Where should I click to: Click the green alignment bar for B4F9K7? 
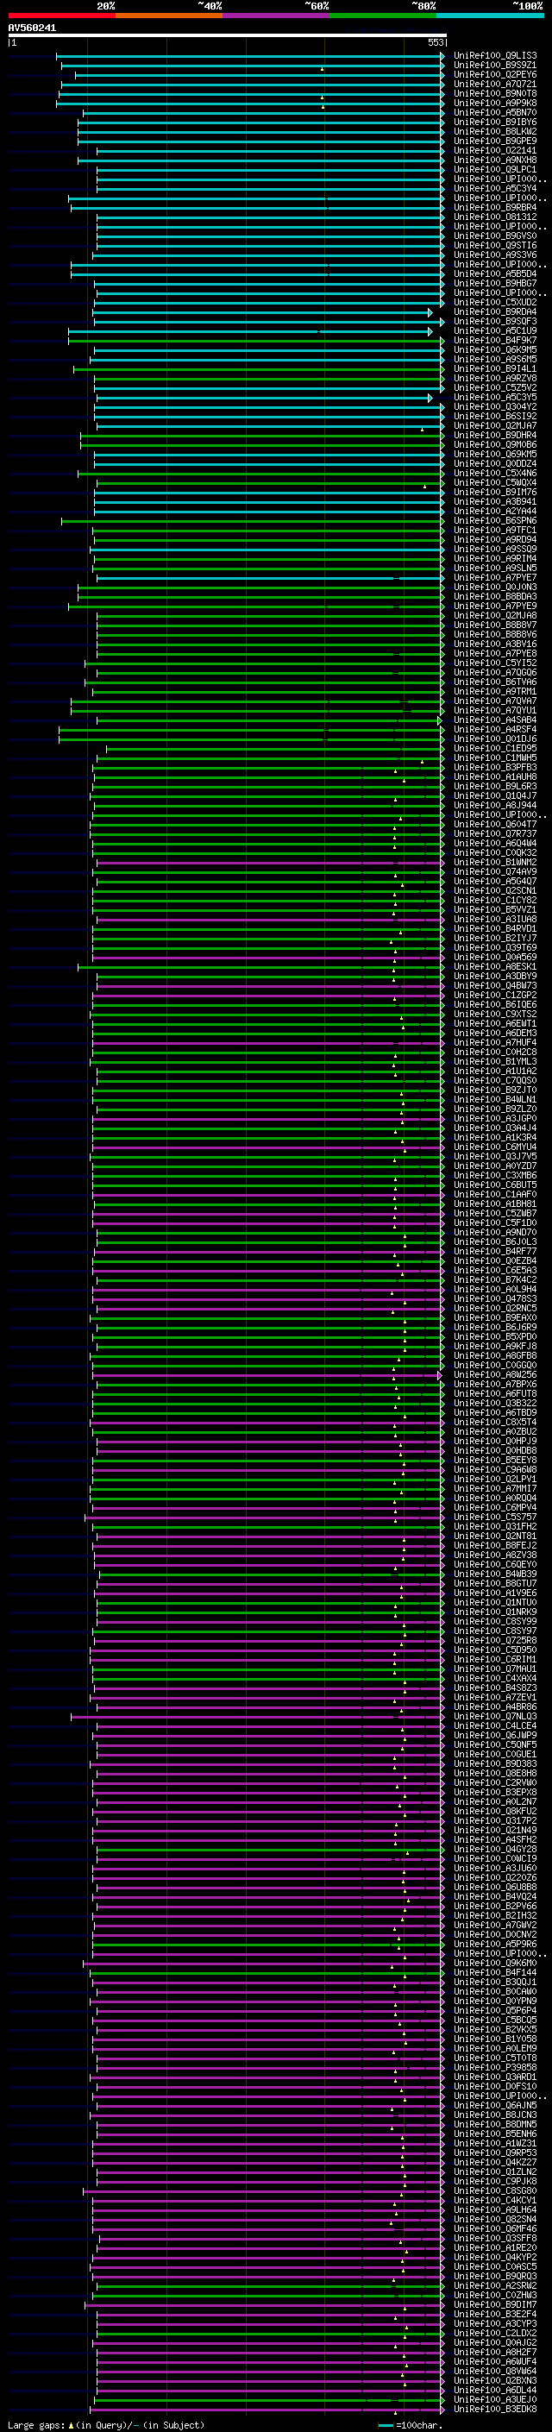click(257, 341)
